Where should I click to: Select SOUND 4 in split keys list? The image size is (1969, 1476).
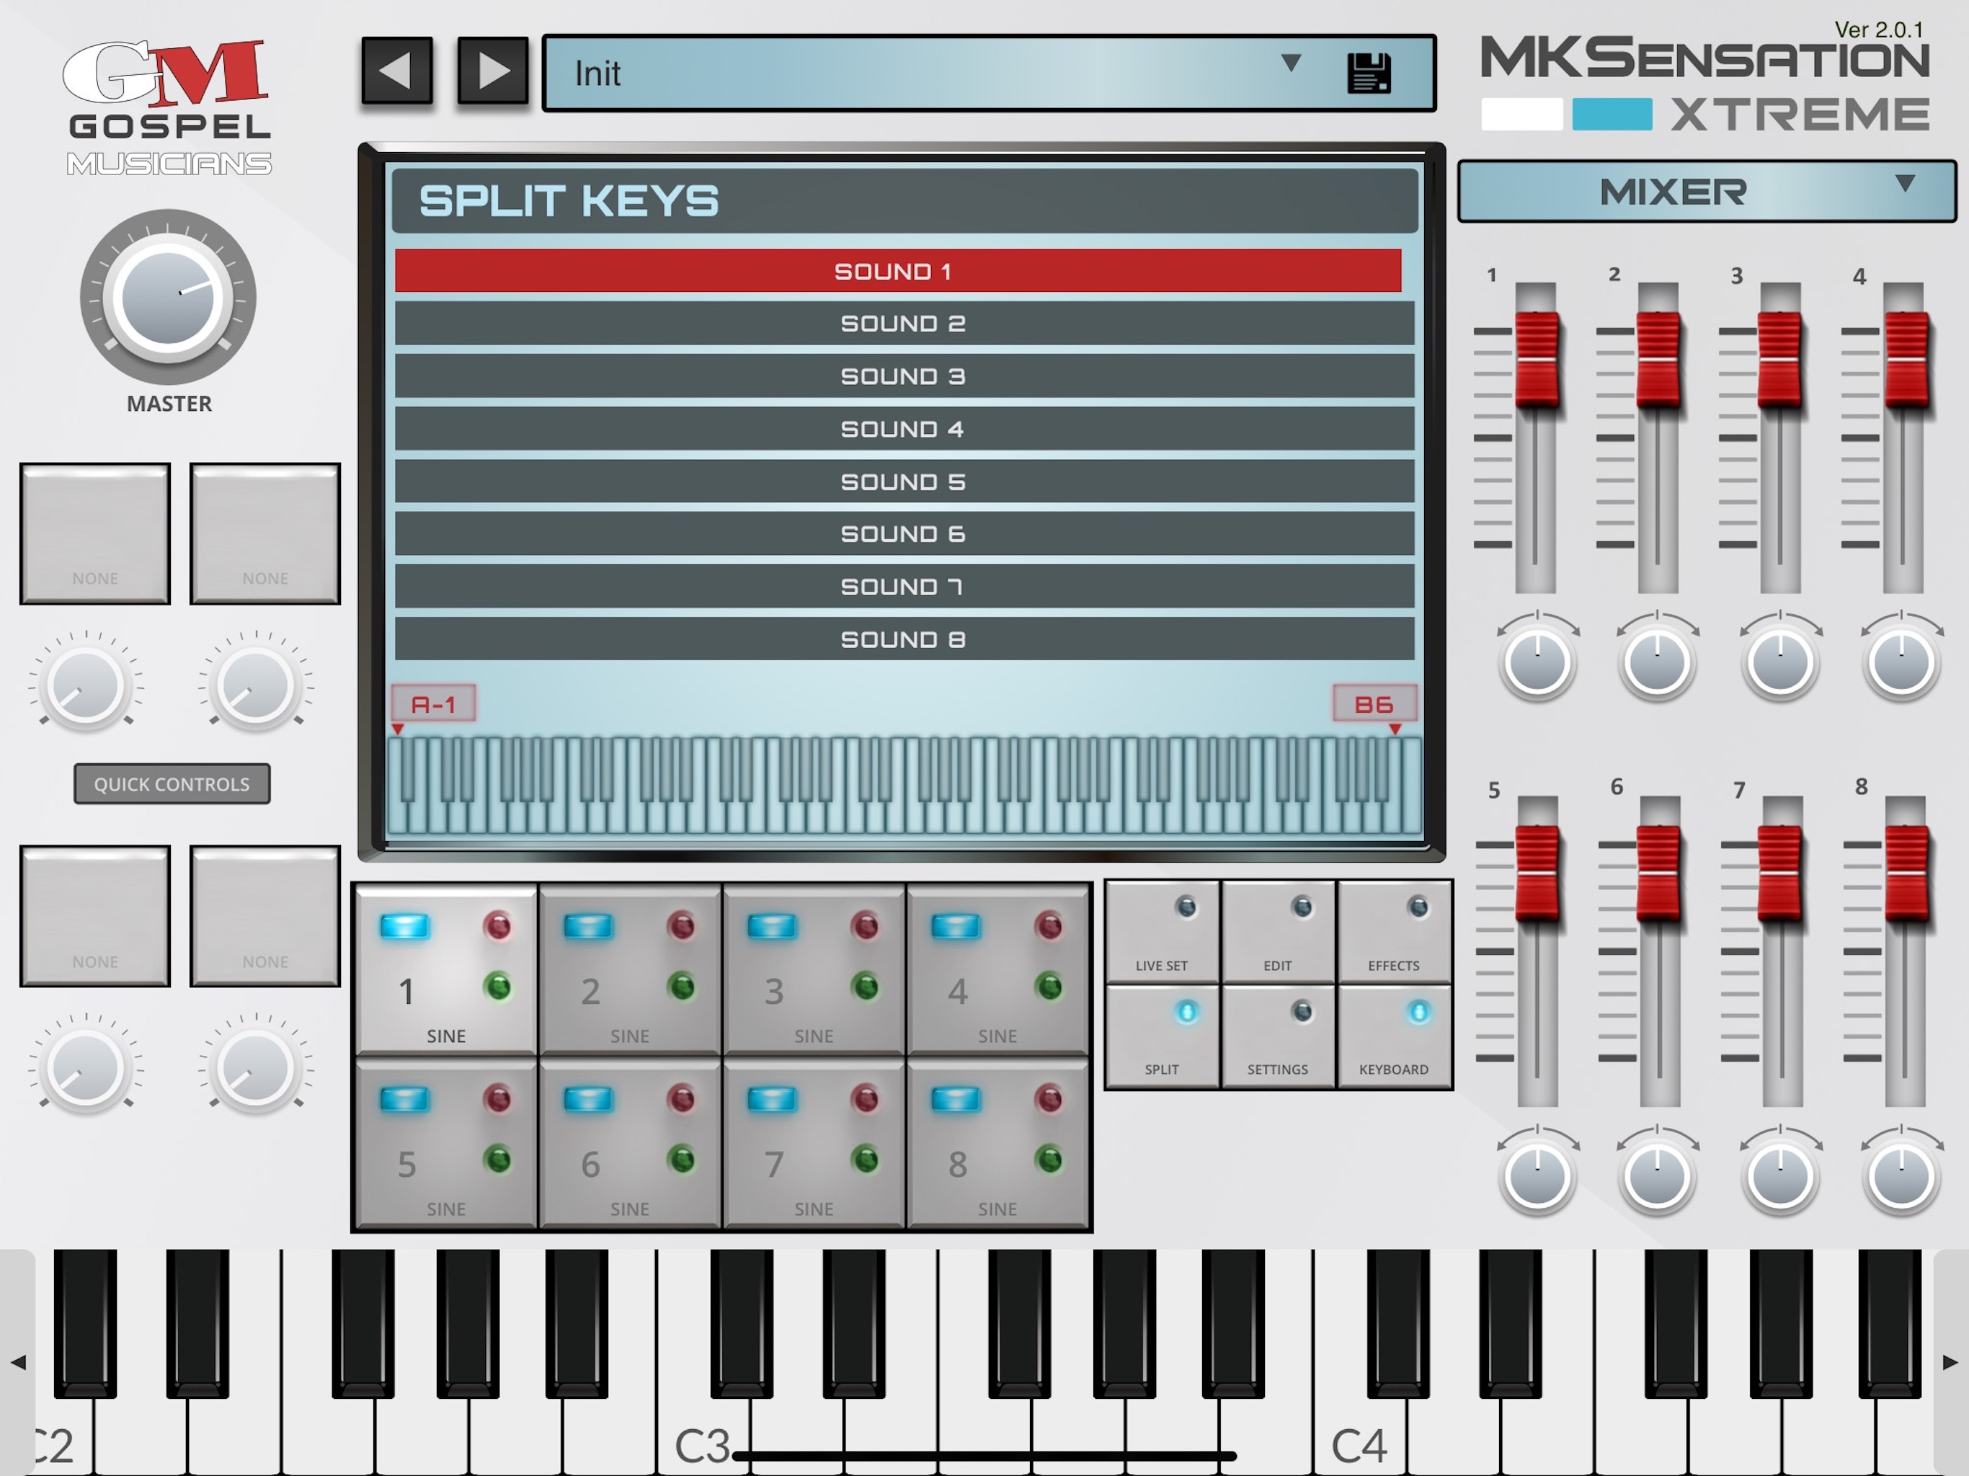click(x=904, y=429)
